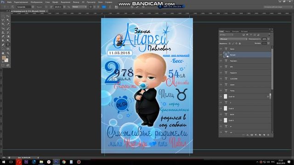
Task: Select the Crop tool
Action: (x=3, y=24)
